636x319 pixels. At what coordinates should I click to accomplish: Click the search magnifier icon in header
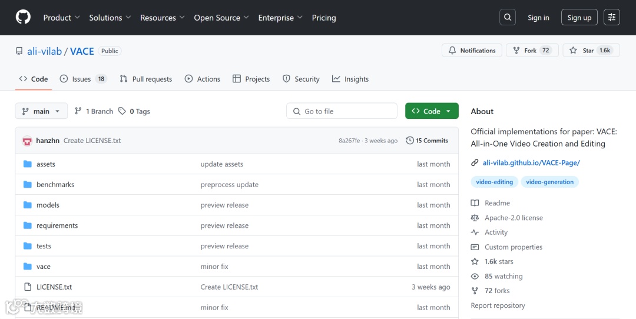508,18
